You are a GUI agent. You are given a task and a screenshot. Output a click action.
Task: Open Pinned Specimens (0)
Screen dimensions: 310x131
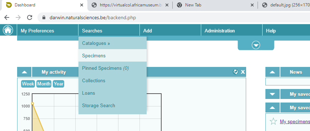click(x=112, y=68)
